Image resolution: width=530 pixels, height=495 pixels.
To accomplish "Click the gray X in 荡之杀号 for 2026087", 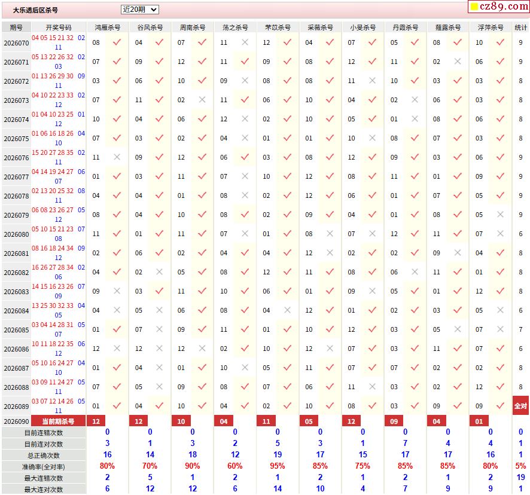I will coord(245,368).
